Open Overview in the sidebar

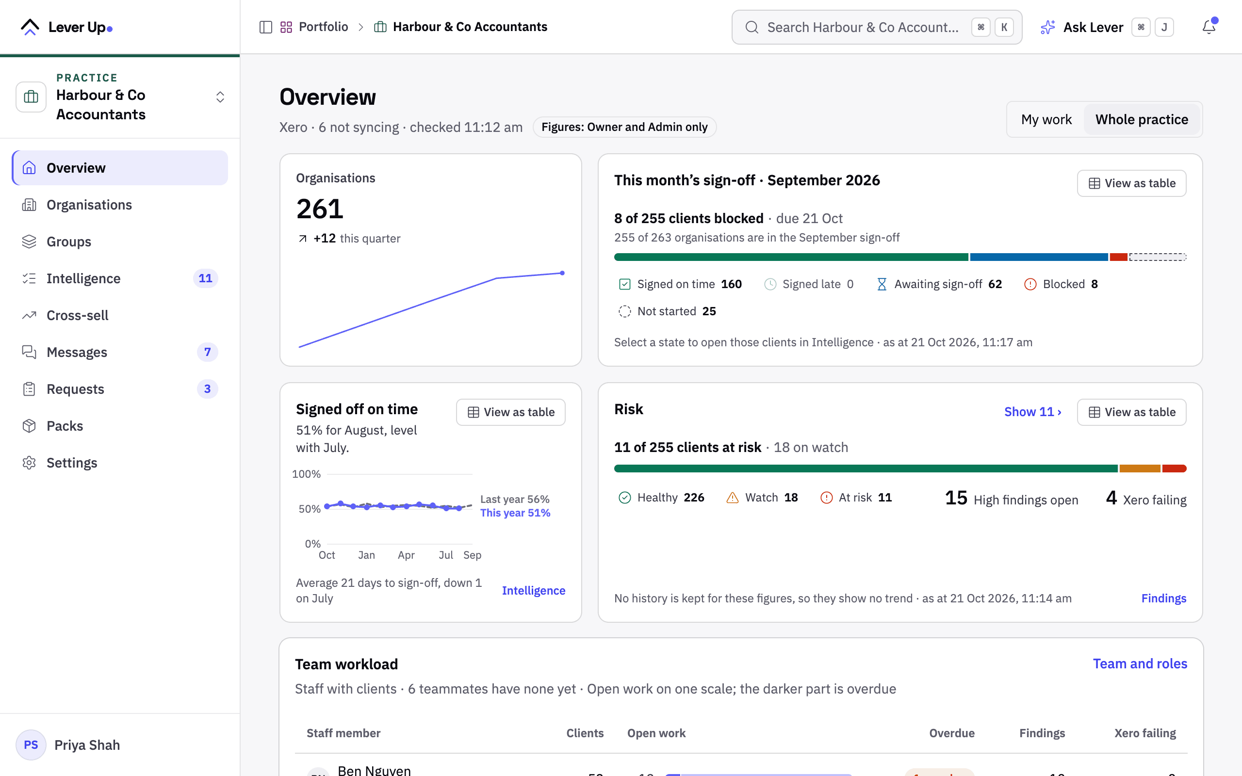(120, 168)
